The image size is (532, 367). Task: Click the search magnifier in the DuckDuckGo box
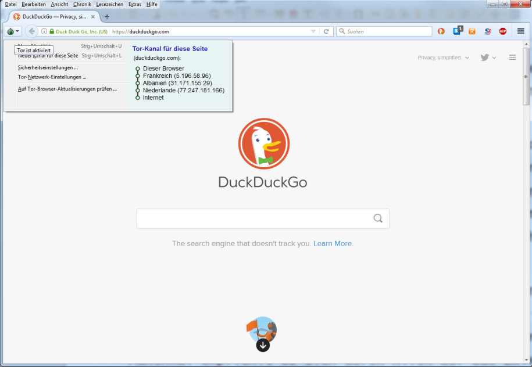point(378,218)
